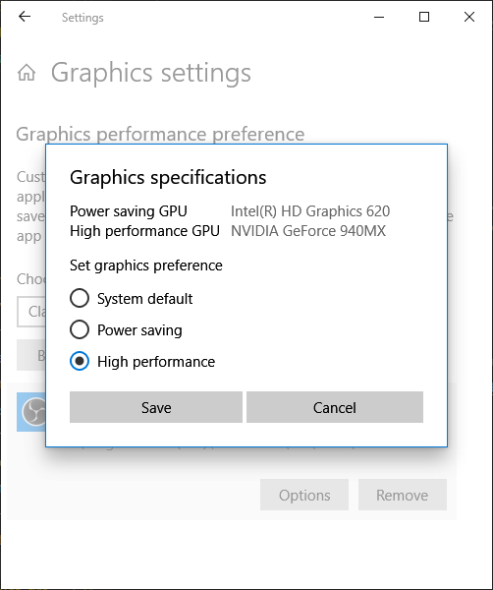Image resolution: width=493 pixels, height=590 pixels.
Task: Remove the selected app from the list
Action: [x=403, y=495]
